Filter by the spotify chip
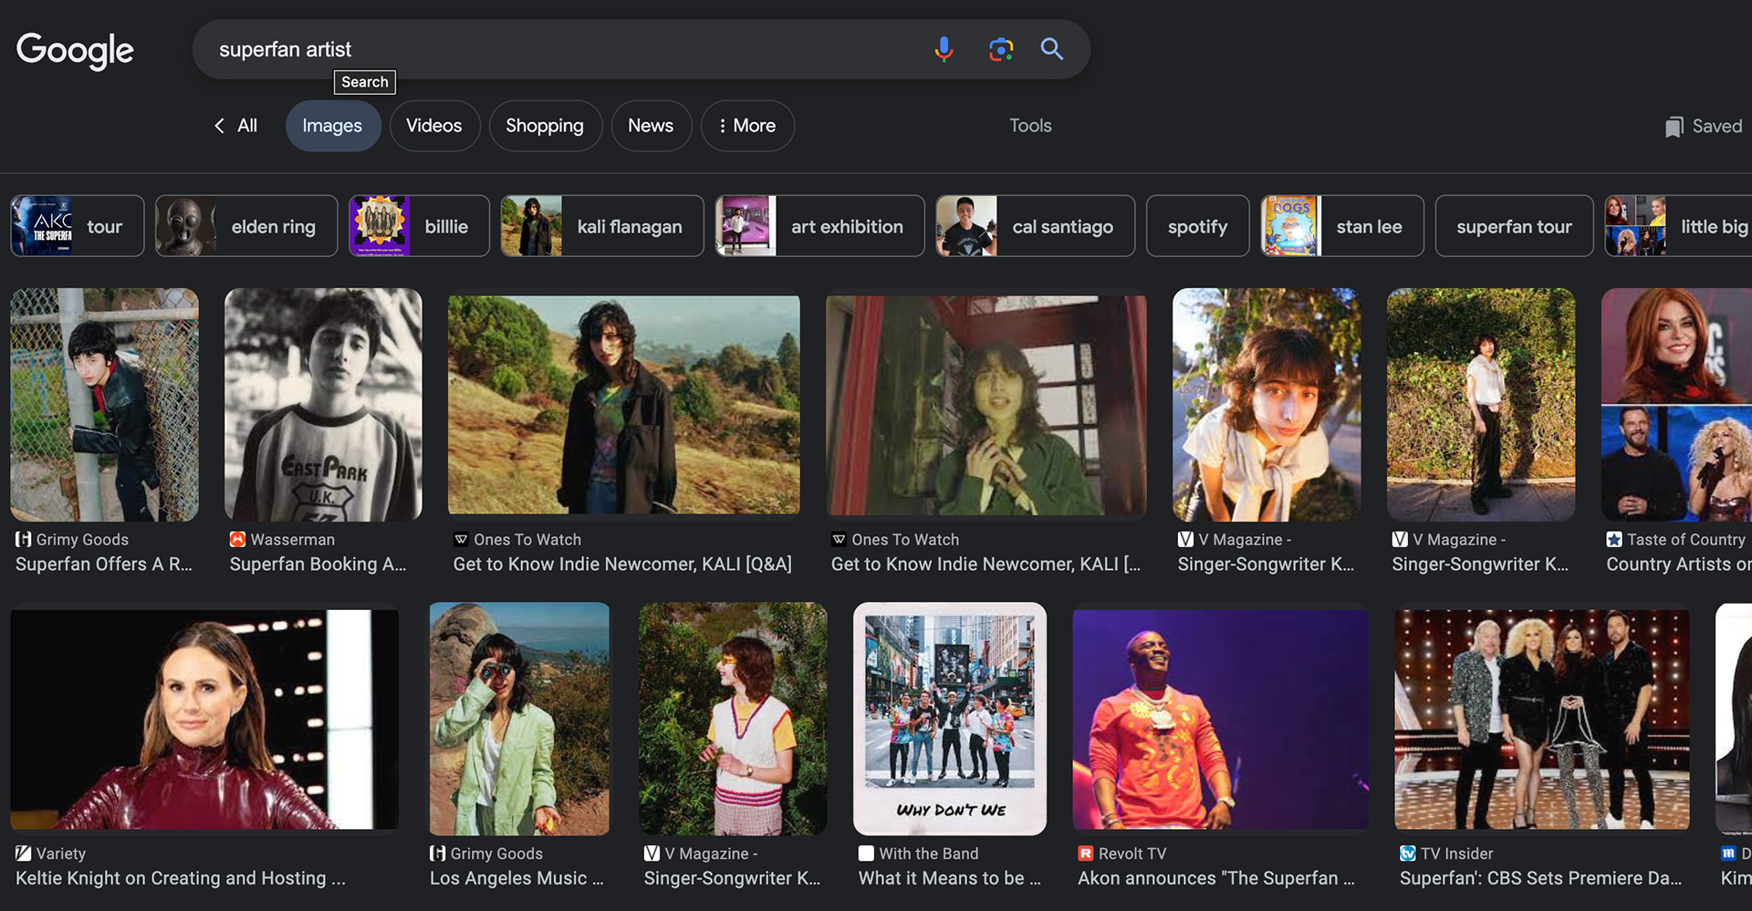1752x911 pixels. click(x=1197, y=226)
